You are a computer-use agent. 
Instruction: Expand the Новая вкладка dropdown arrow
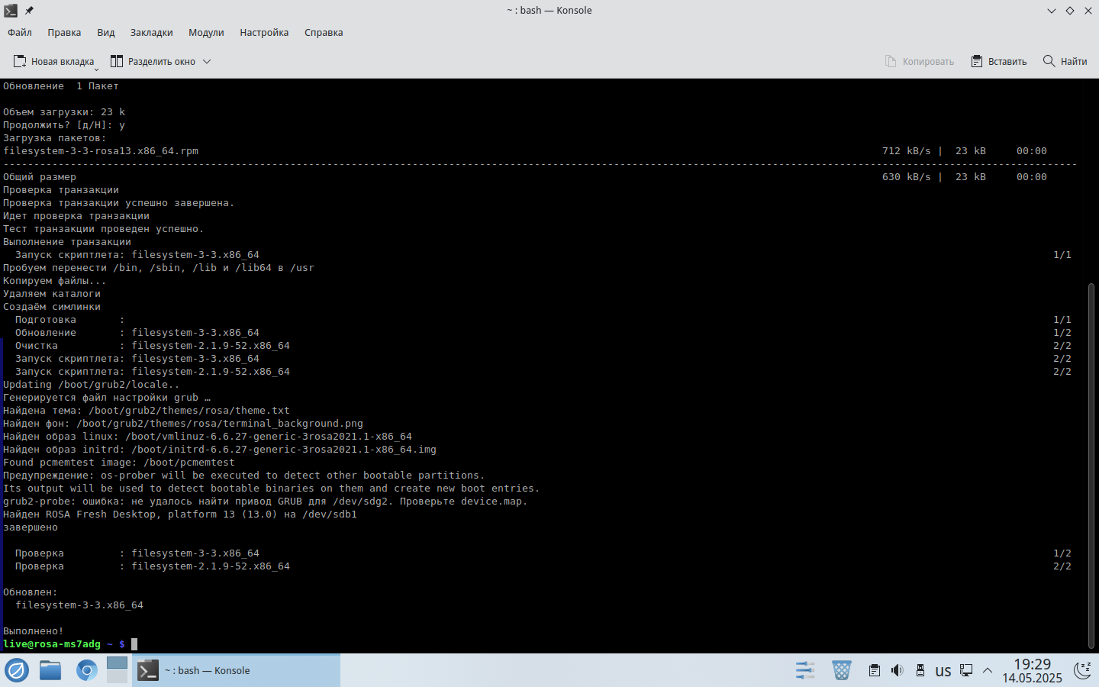[x=96, y=69]
